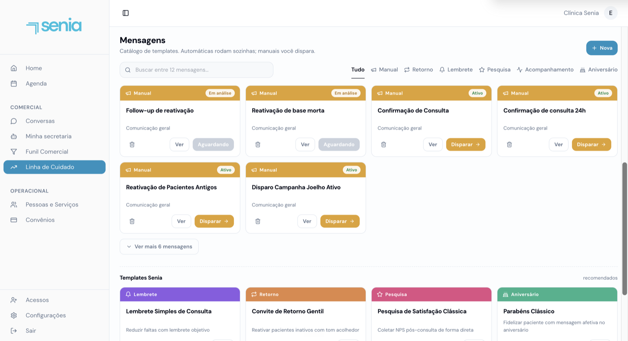Click the cake icon on Aniversário template

pos(506,294)
